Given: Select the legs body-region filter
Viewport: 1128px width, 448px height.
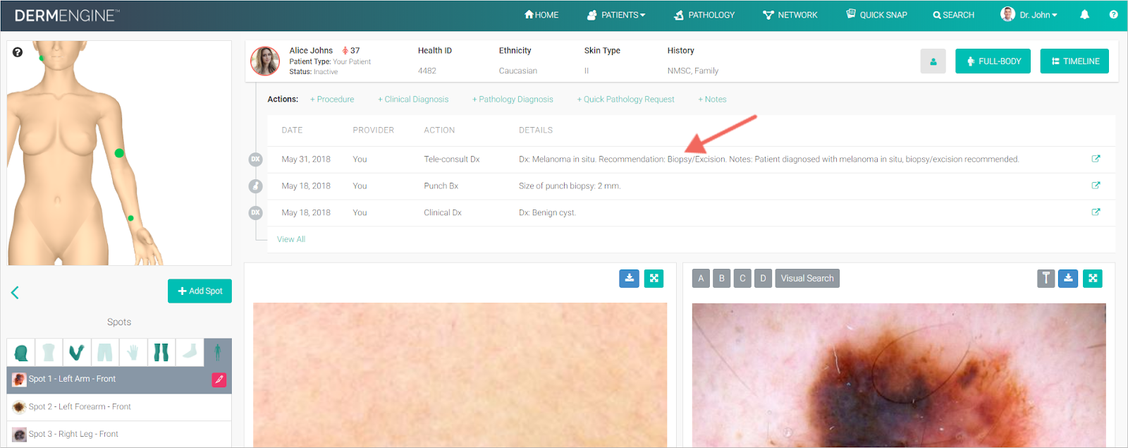Looking at the screenshot, I should pyautogui.click(x=161, y=352).
